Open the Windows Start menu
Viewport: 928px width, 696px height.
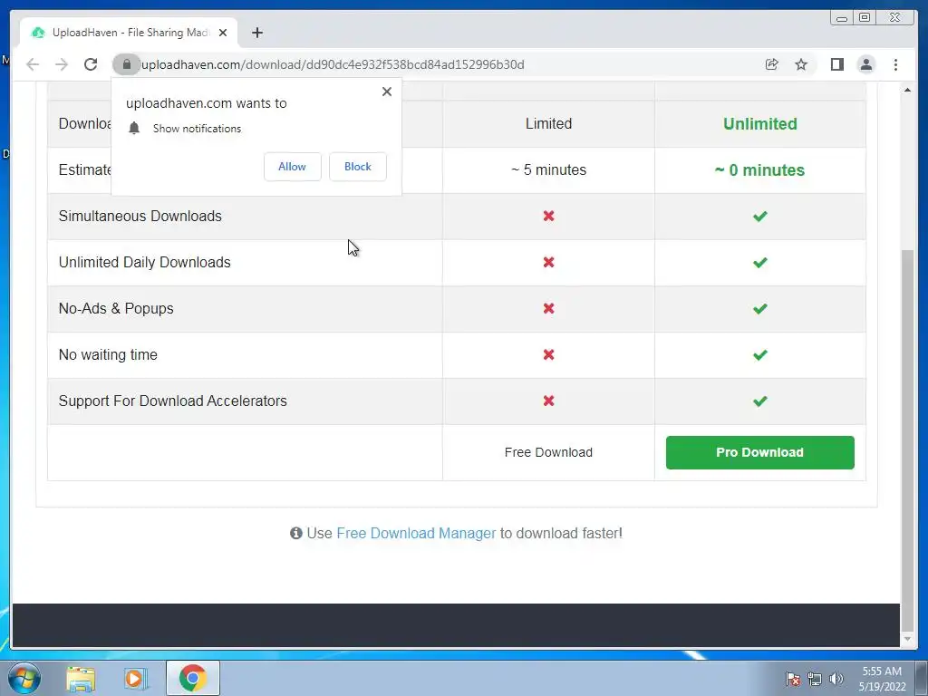point(24,678)
